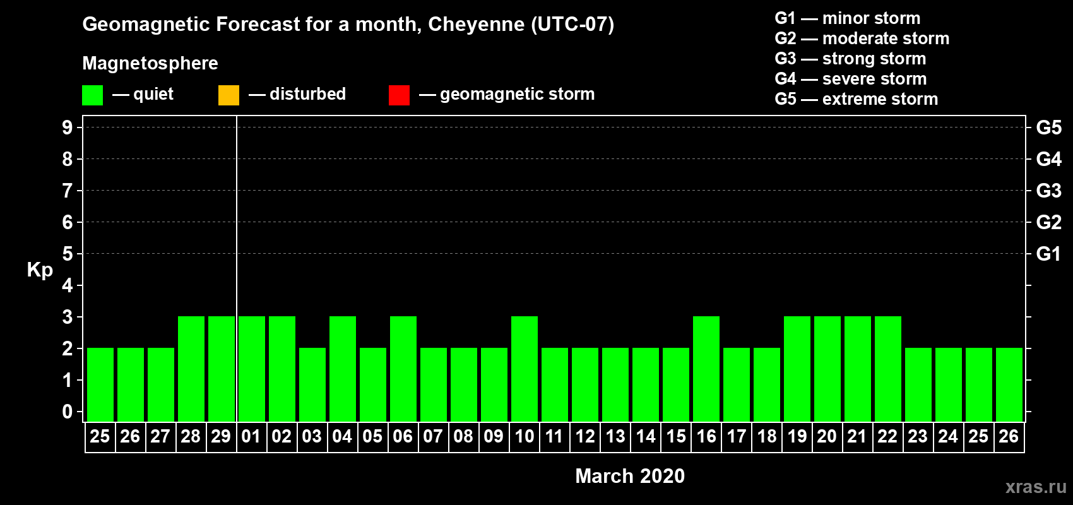
Task: Click the date cell 09
Action: [494, 437]
